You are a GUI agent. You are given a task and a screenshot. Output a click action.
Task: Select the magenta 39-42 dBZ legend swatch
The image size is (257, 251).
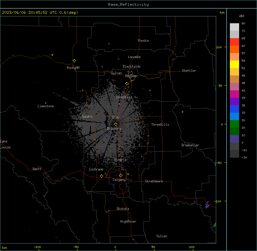coord(234,94)
